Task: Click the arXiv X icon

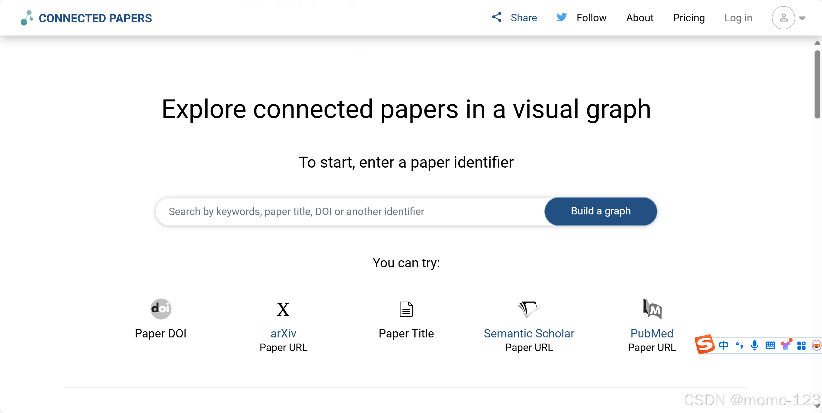Action: 283,309
